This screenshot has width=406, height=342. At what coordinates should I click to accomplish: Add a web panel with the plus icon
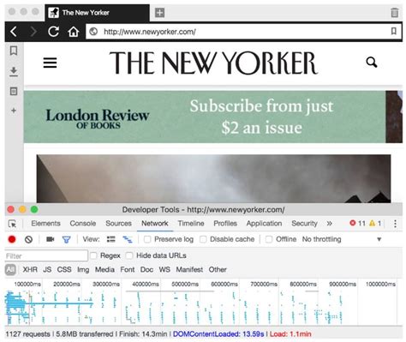pos(14,111)
